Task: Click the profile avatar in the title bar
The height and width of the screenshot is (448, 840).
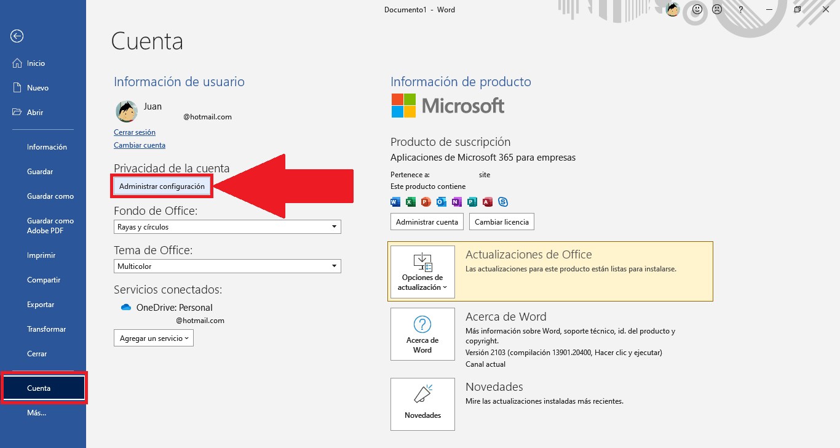Action: tap(673, 9)
